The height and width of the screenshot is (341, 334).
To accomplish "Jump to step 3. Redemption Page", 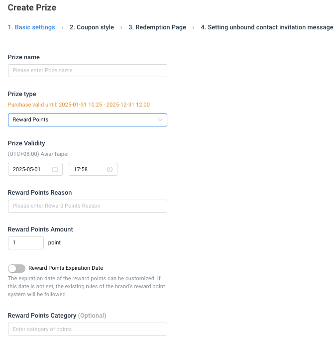I will point(157,27).
